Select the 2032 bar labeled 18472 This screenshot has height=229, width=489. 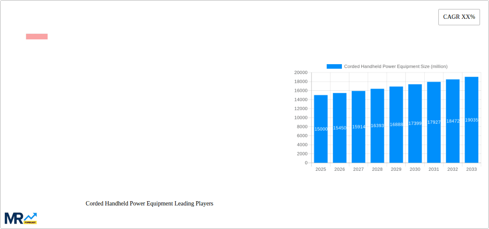(x=453, y=121)
